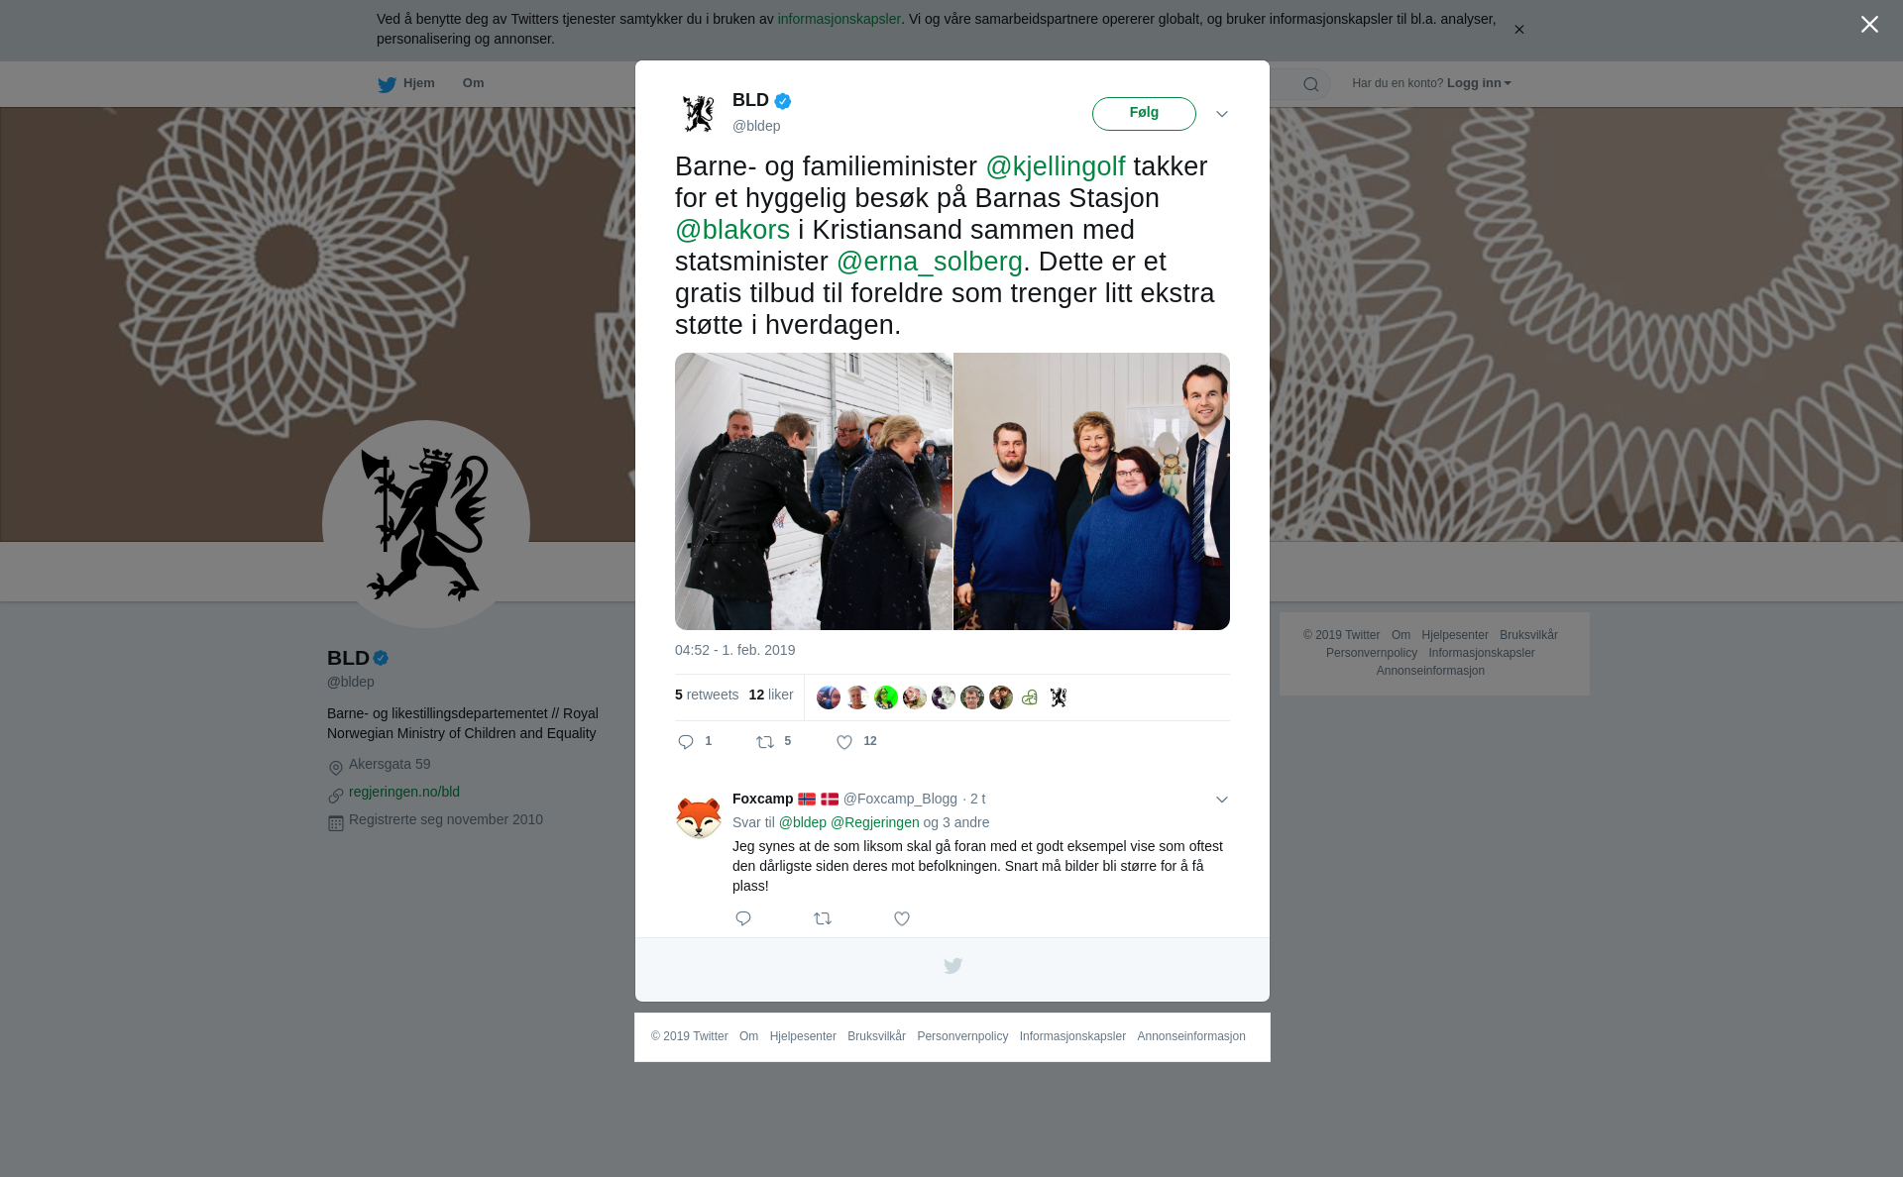Open the snowy handshake photo
Screen dimensions: 1903x1177
pyautogui.click(x=814, y=491)
